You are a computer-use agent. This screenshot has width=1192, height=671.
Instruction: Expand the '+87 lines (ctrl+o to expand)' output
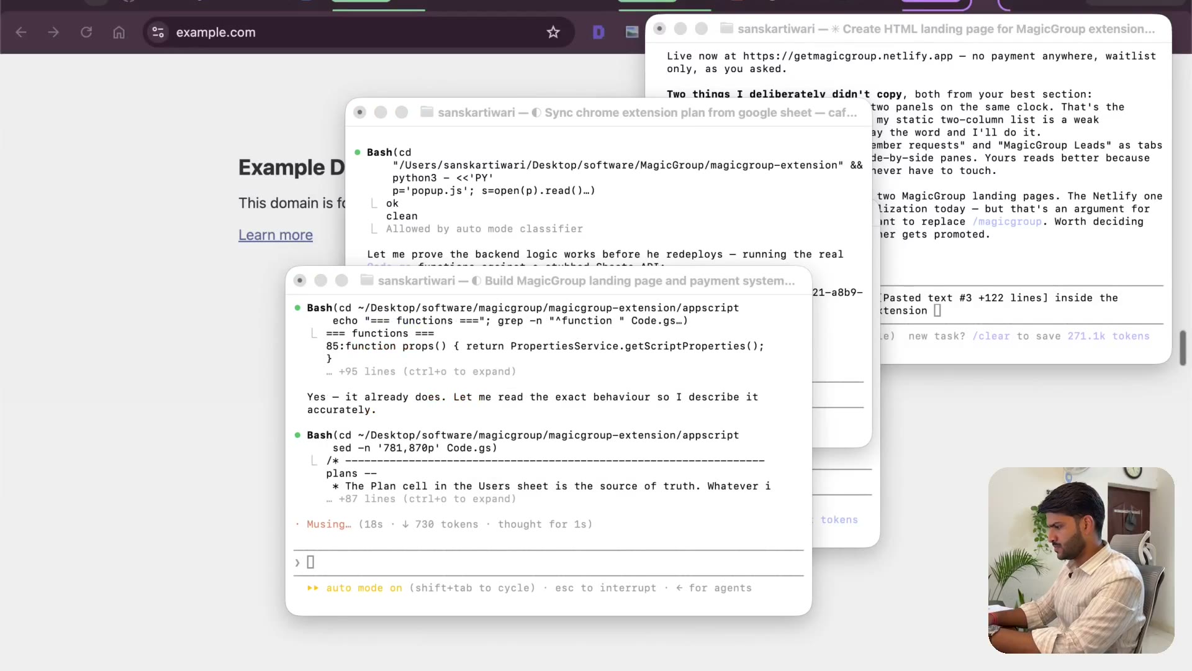click(x=421, y=499)
